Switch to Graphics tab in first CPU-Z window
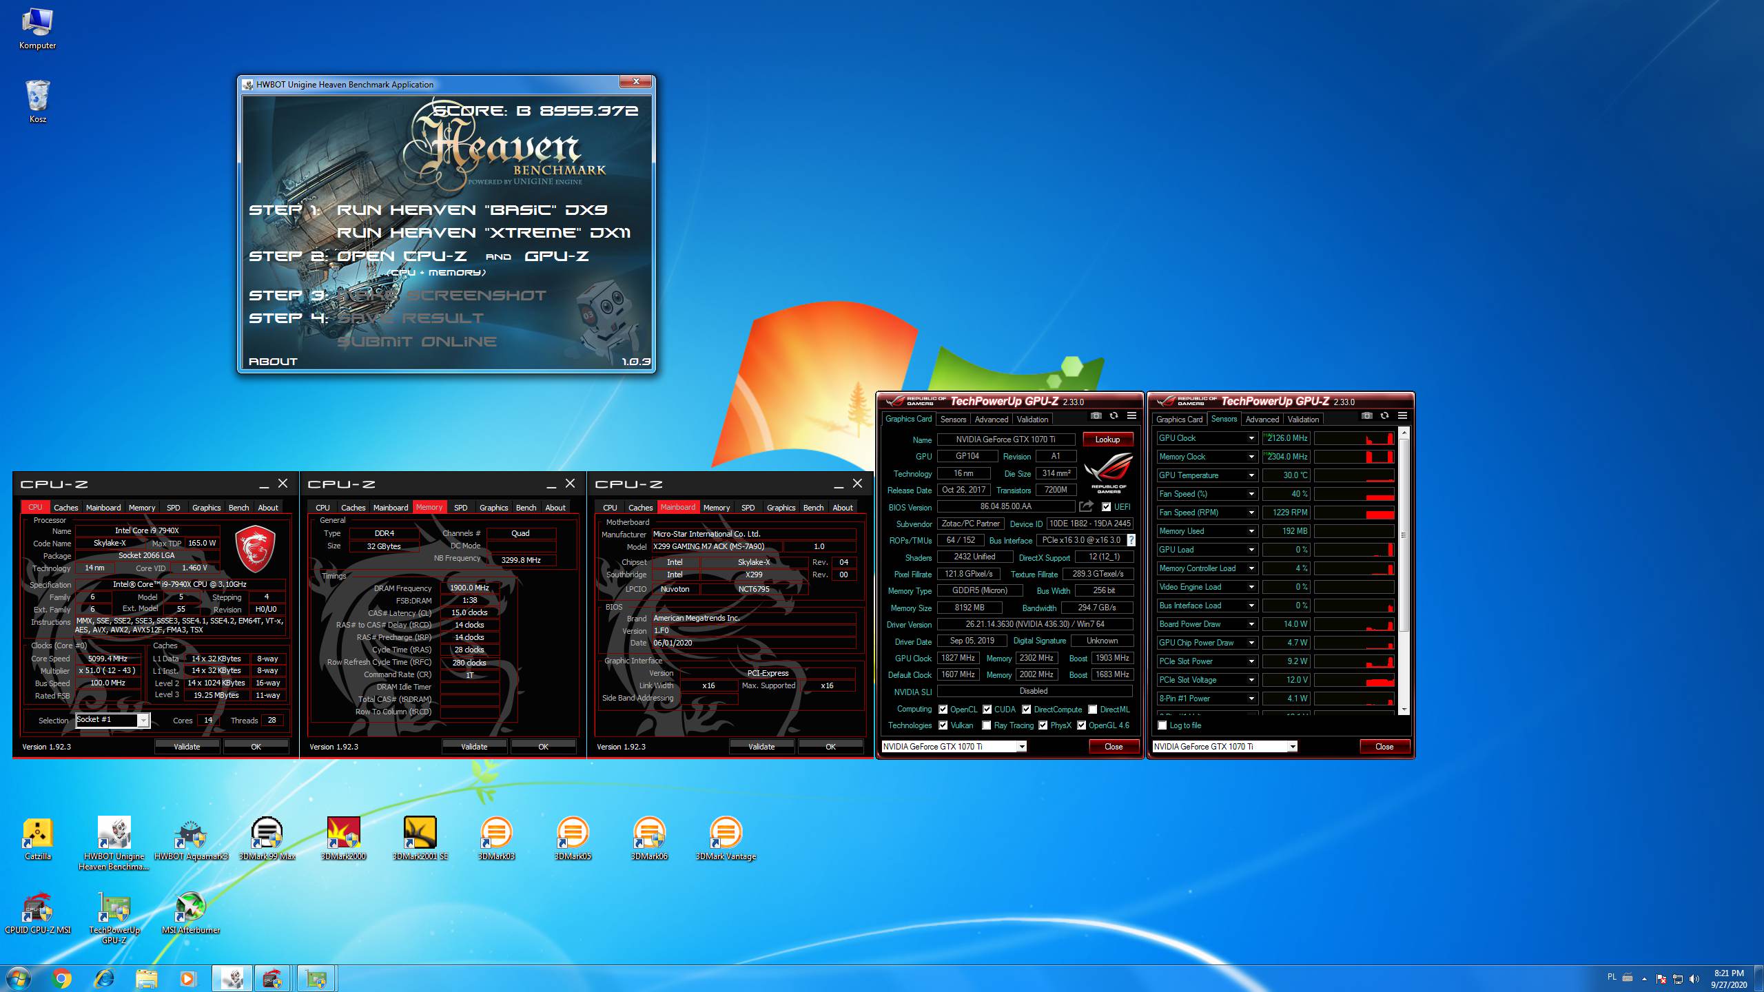Screen dimensions: 1764x992 coord(207,508)
